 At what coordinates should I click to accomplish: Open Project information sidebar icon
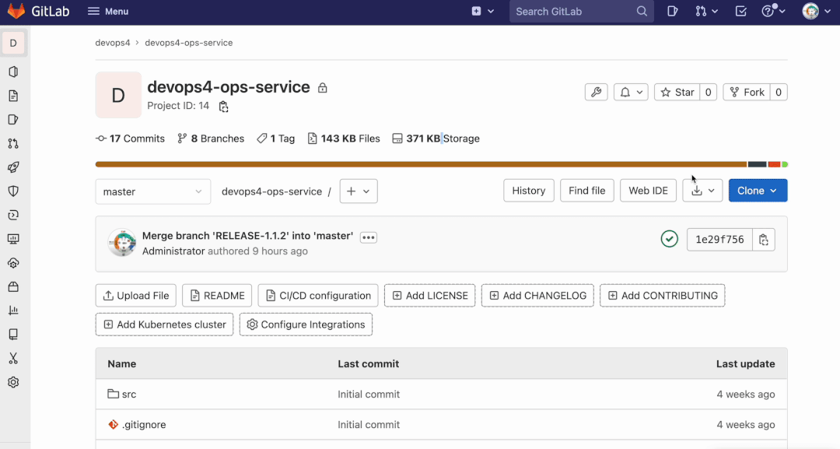[x=13, y=72]
